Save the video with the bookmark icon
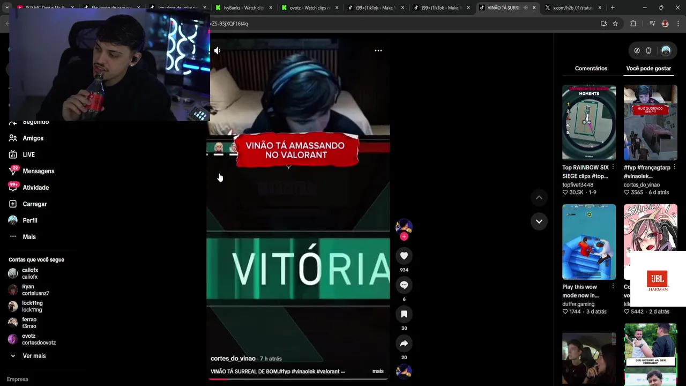Viewport: 686px width, 386px height. coord(404,314)
